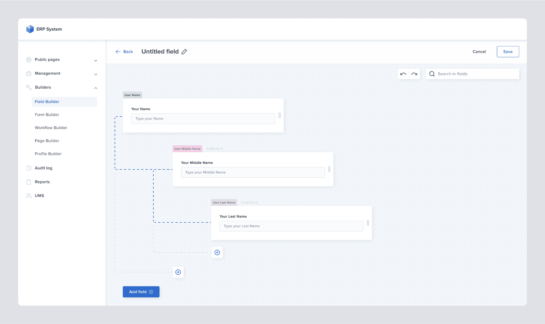Click the search magnifier icon in fields search
Viewport: 545px width, 324px height.
[432, 74]
